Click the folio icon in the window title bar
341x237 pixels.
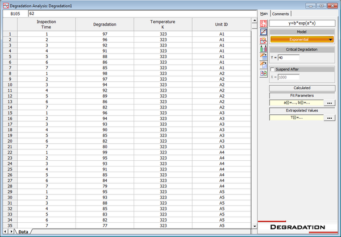pyautogui.click(x=5, y=5)
